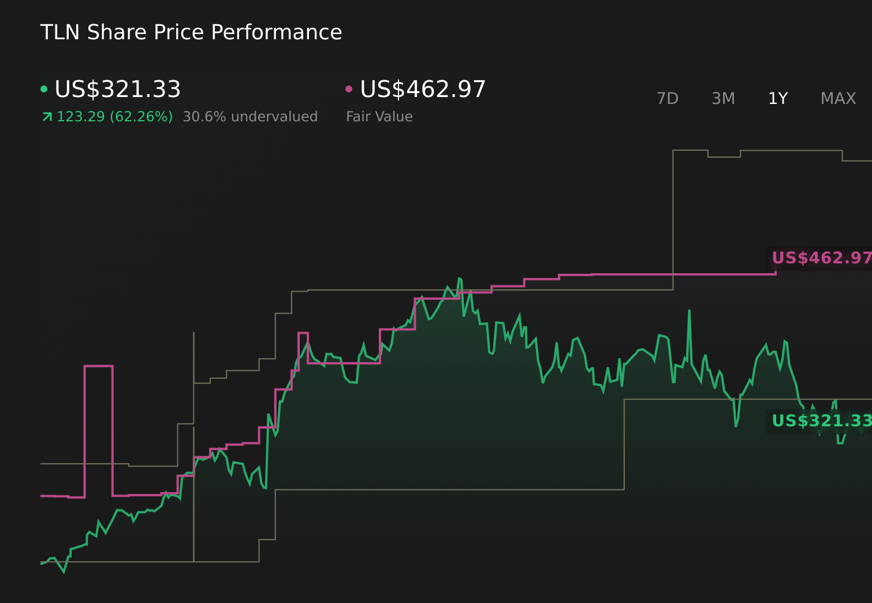The image size is (872, 603).
Task: Switch to the MAX time range
Action: 837,98
